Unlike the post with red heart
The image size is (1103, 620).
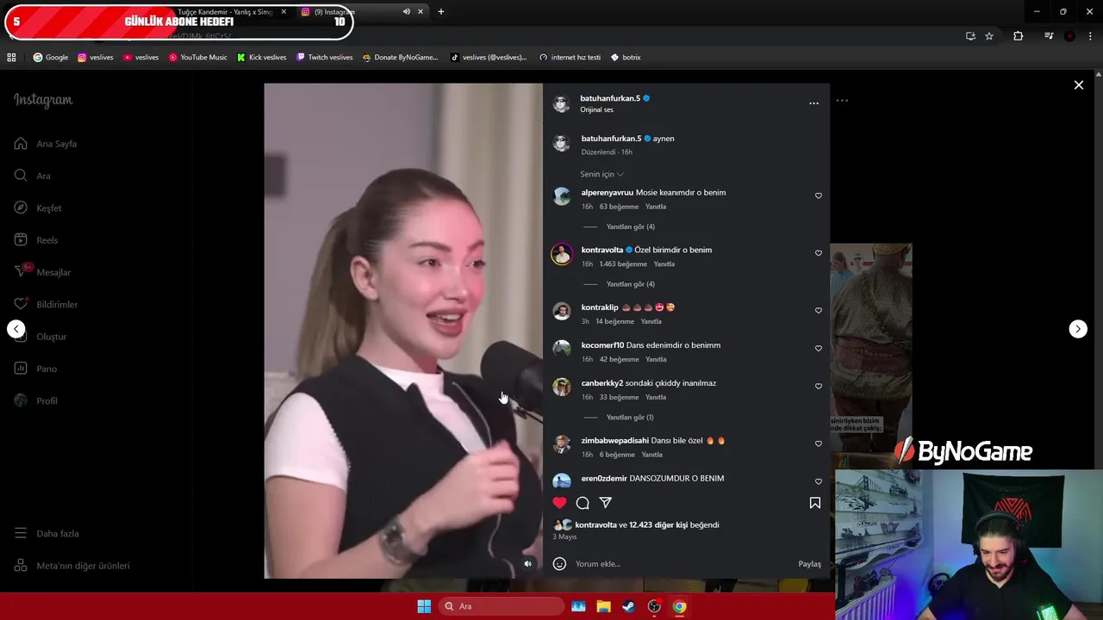click(559, 503)
